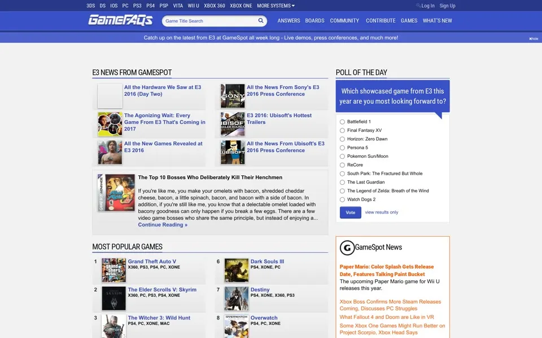Open the Boards menu

[314, 21]
